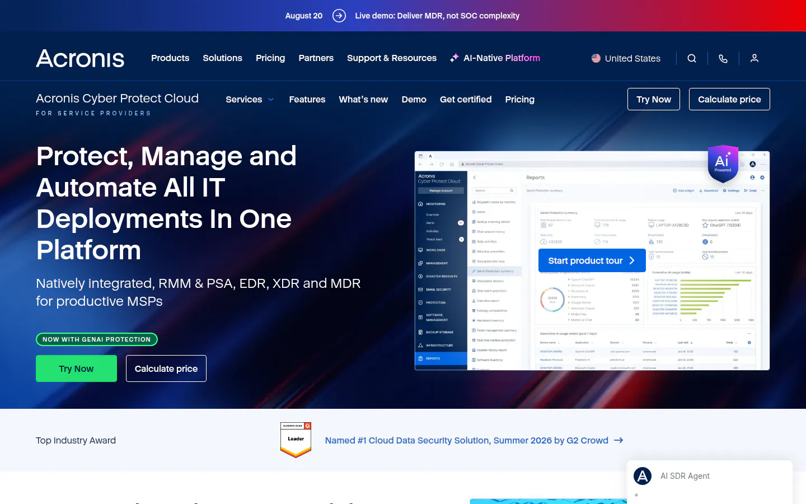The height and width of the screenshot is (504, 806).
Task: Click the Acronis logo
Action: [x=80, y=58]
